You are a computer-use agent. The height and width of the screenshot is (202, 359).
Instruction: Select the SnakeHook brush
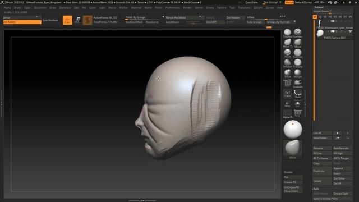[x=298, y=84]
